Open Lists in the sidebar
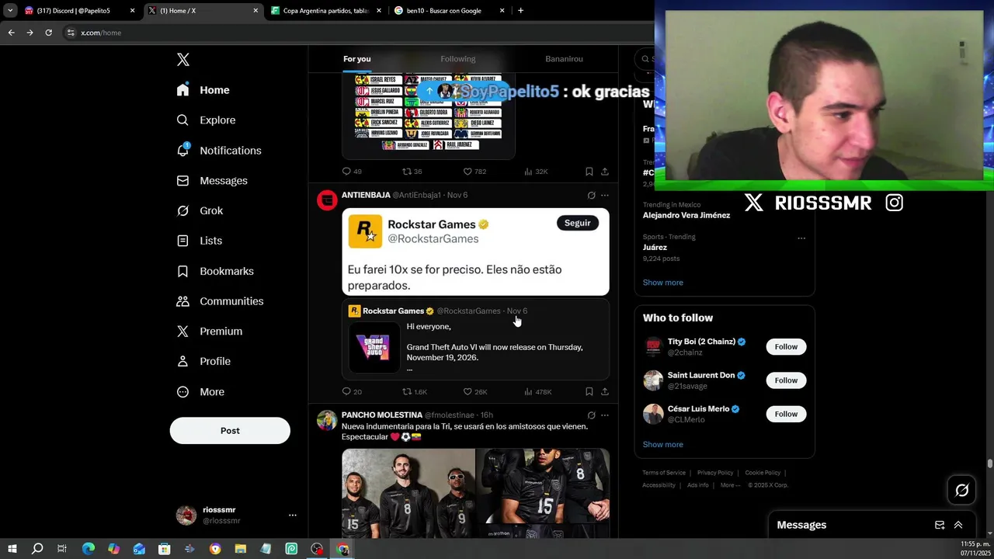 pyautogui.click(x=200, y=241)
